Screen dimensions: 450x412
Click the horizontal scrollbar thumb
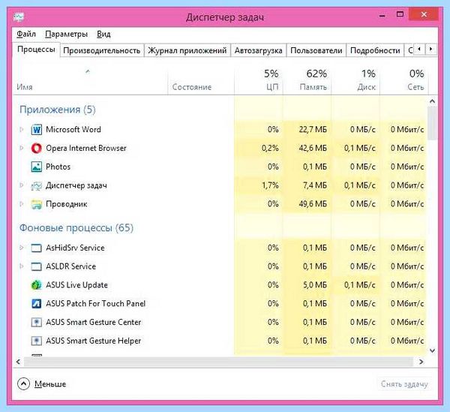(218, 362)
